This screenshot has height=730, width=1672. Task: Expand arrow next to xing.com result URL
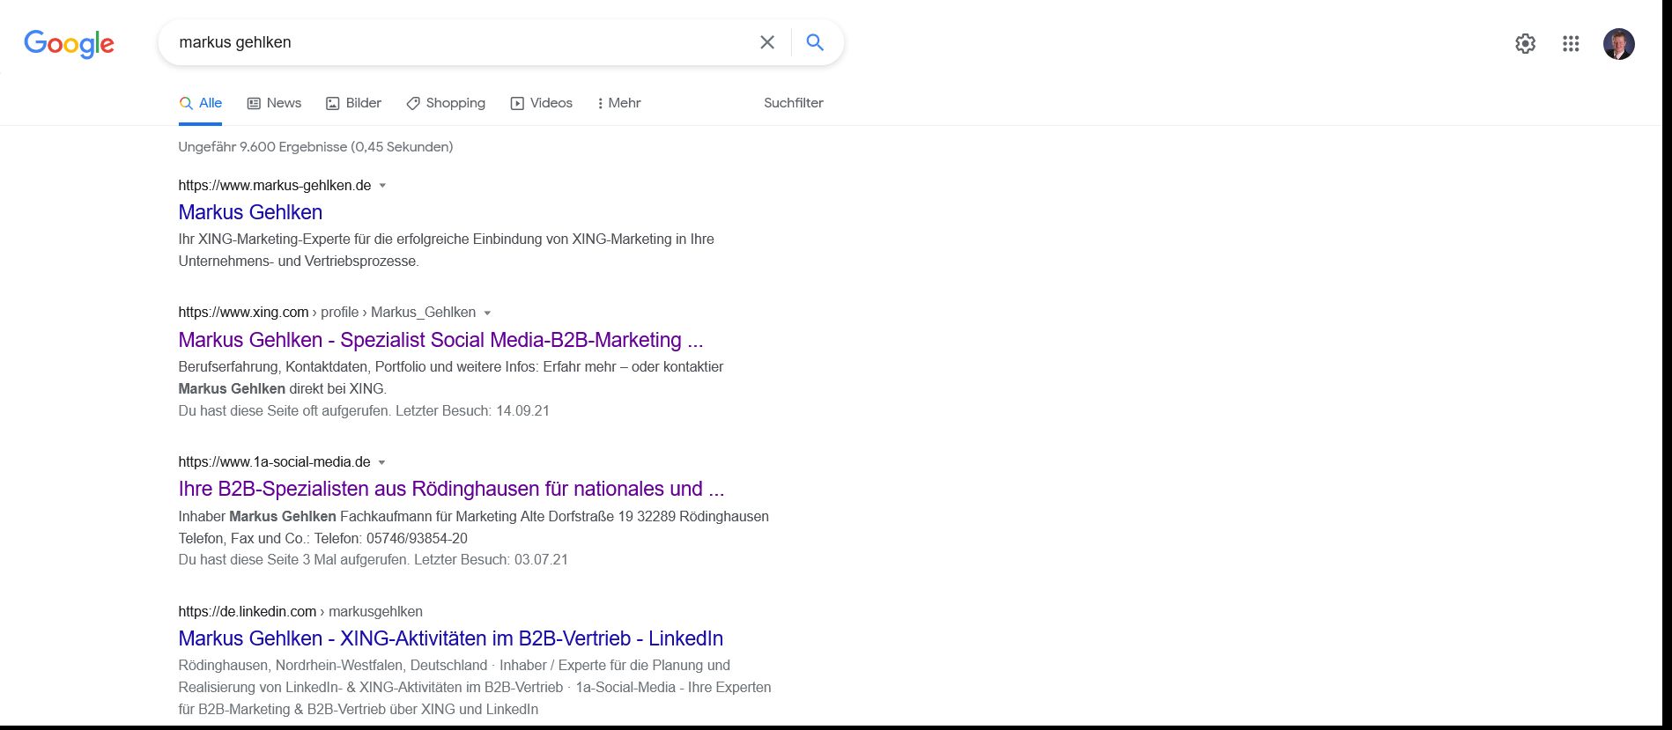click(x=487, y=313)
